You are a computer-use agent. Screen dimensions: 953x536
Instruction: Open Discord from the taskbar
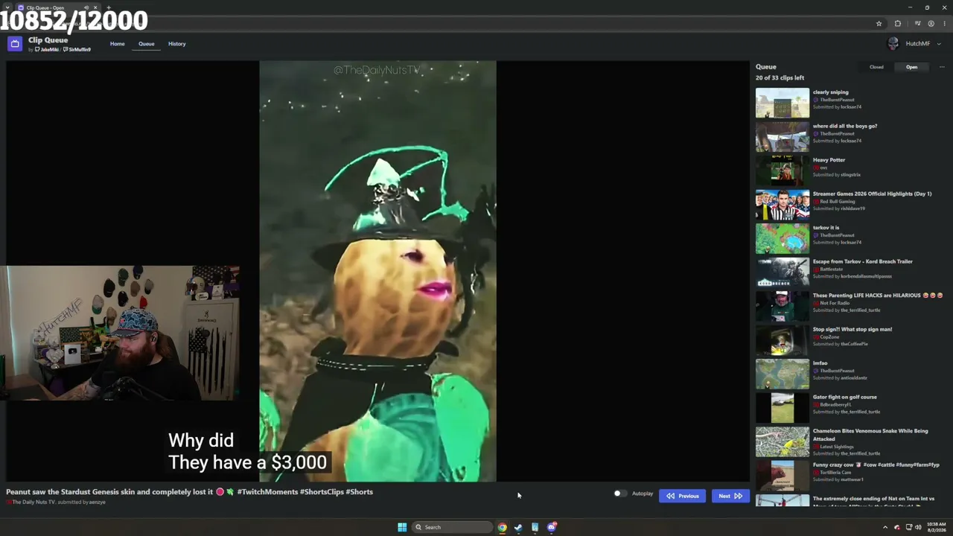click(552, 527)
